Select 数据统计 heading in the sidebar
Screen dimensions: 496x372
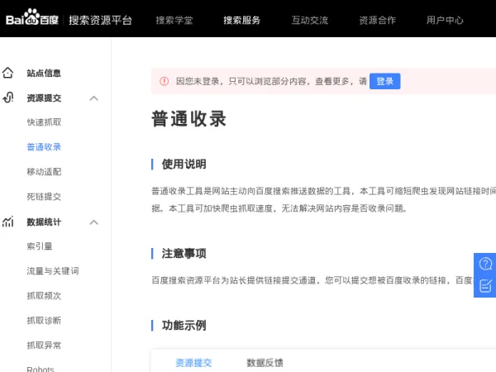pos(44,222)
